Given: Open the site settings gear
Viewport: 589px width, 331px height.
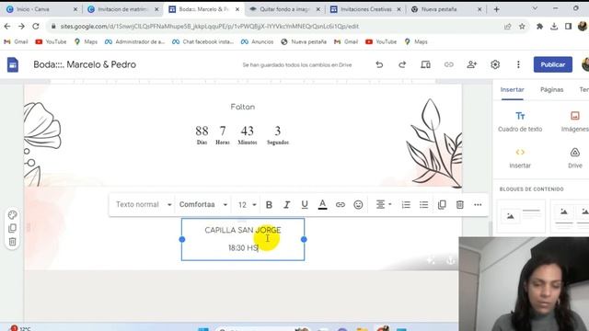Looking at the screenshot, I should 495,64.
